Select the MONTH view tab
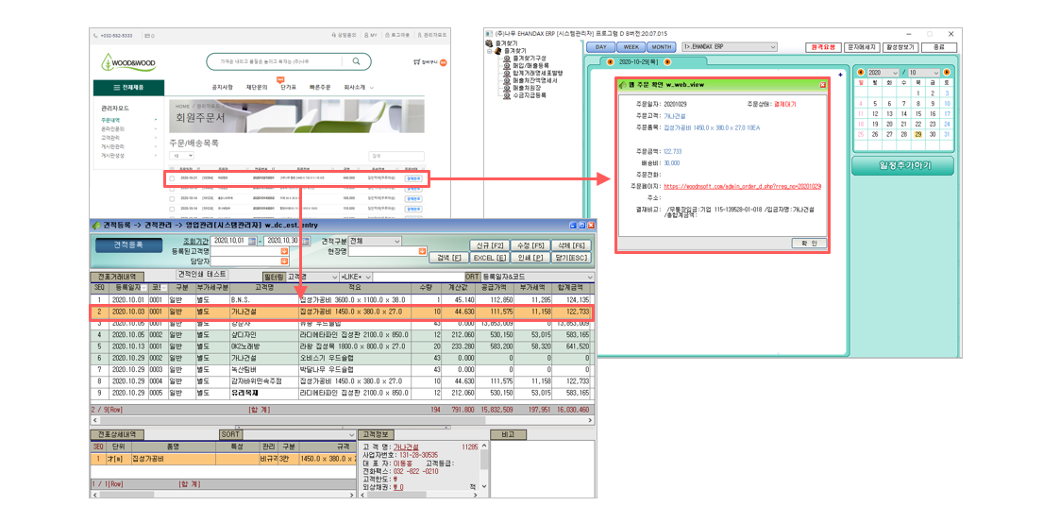Viewport: 1043px width, 523px height. pos(661,47)
